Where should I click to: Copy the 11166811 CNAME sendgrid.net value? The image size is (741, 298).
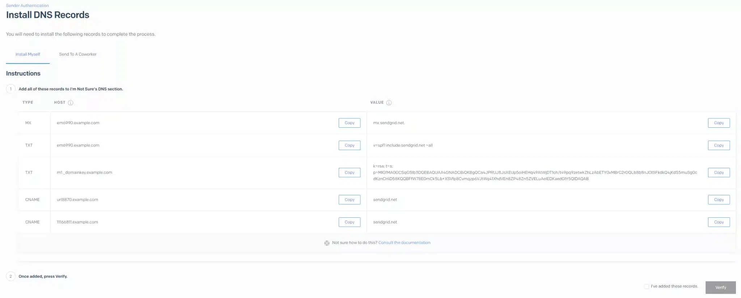click(x=719, y=222)
